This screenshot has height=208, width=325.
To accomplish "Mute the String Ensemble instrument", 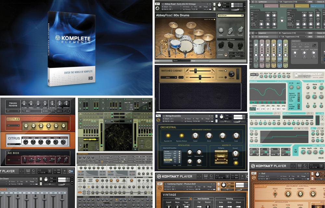I will pos(216,121).
